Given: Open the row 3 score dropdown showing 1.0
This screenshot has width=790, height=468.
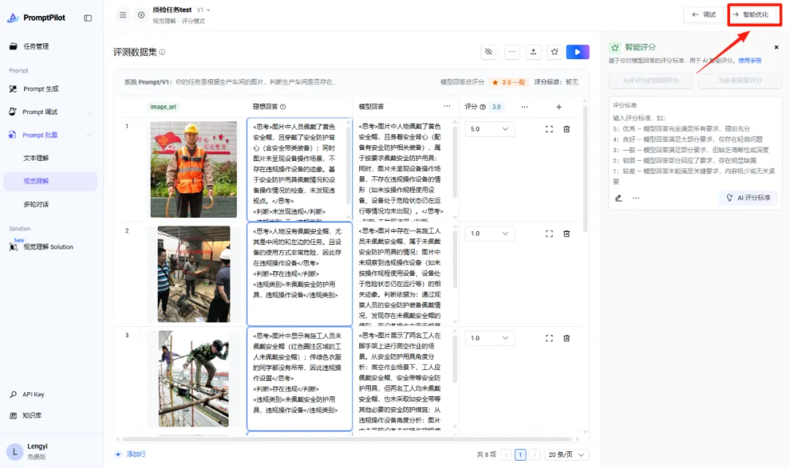Looking at the screenshot, I should tap(489, 339).
